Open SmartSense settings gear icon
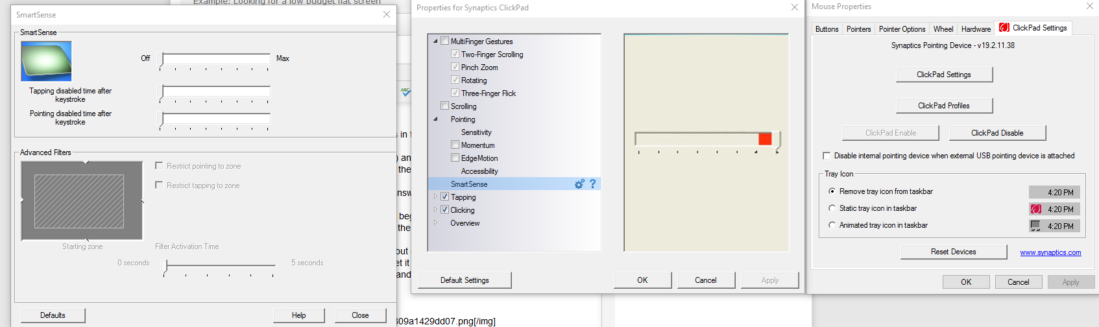Viewport: 1099px width, 327px height. click(579, 184)
